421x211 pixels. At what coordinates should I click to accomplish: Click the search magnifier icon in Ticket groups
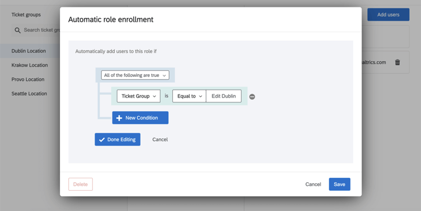tap(18, 30)
